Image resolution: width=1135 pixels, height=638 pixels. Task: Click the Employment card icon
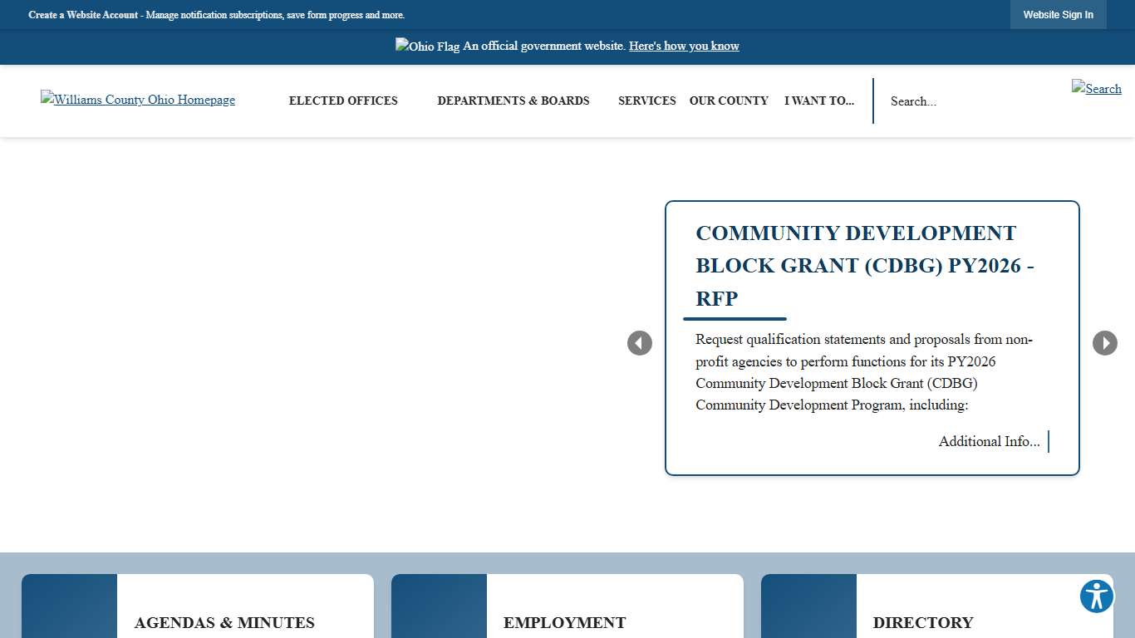pos(439,606)
